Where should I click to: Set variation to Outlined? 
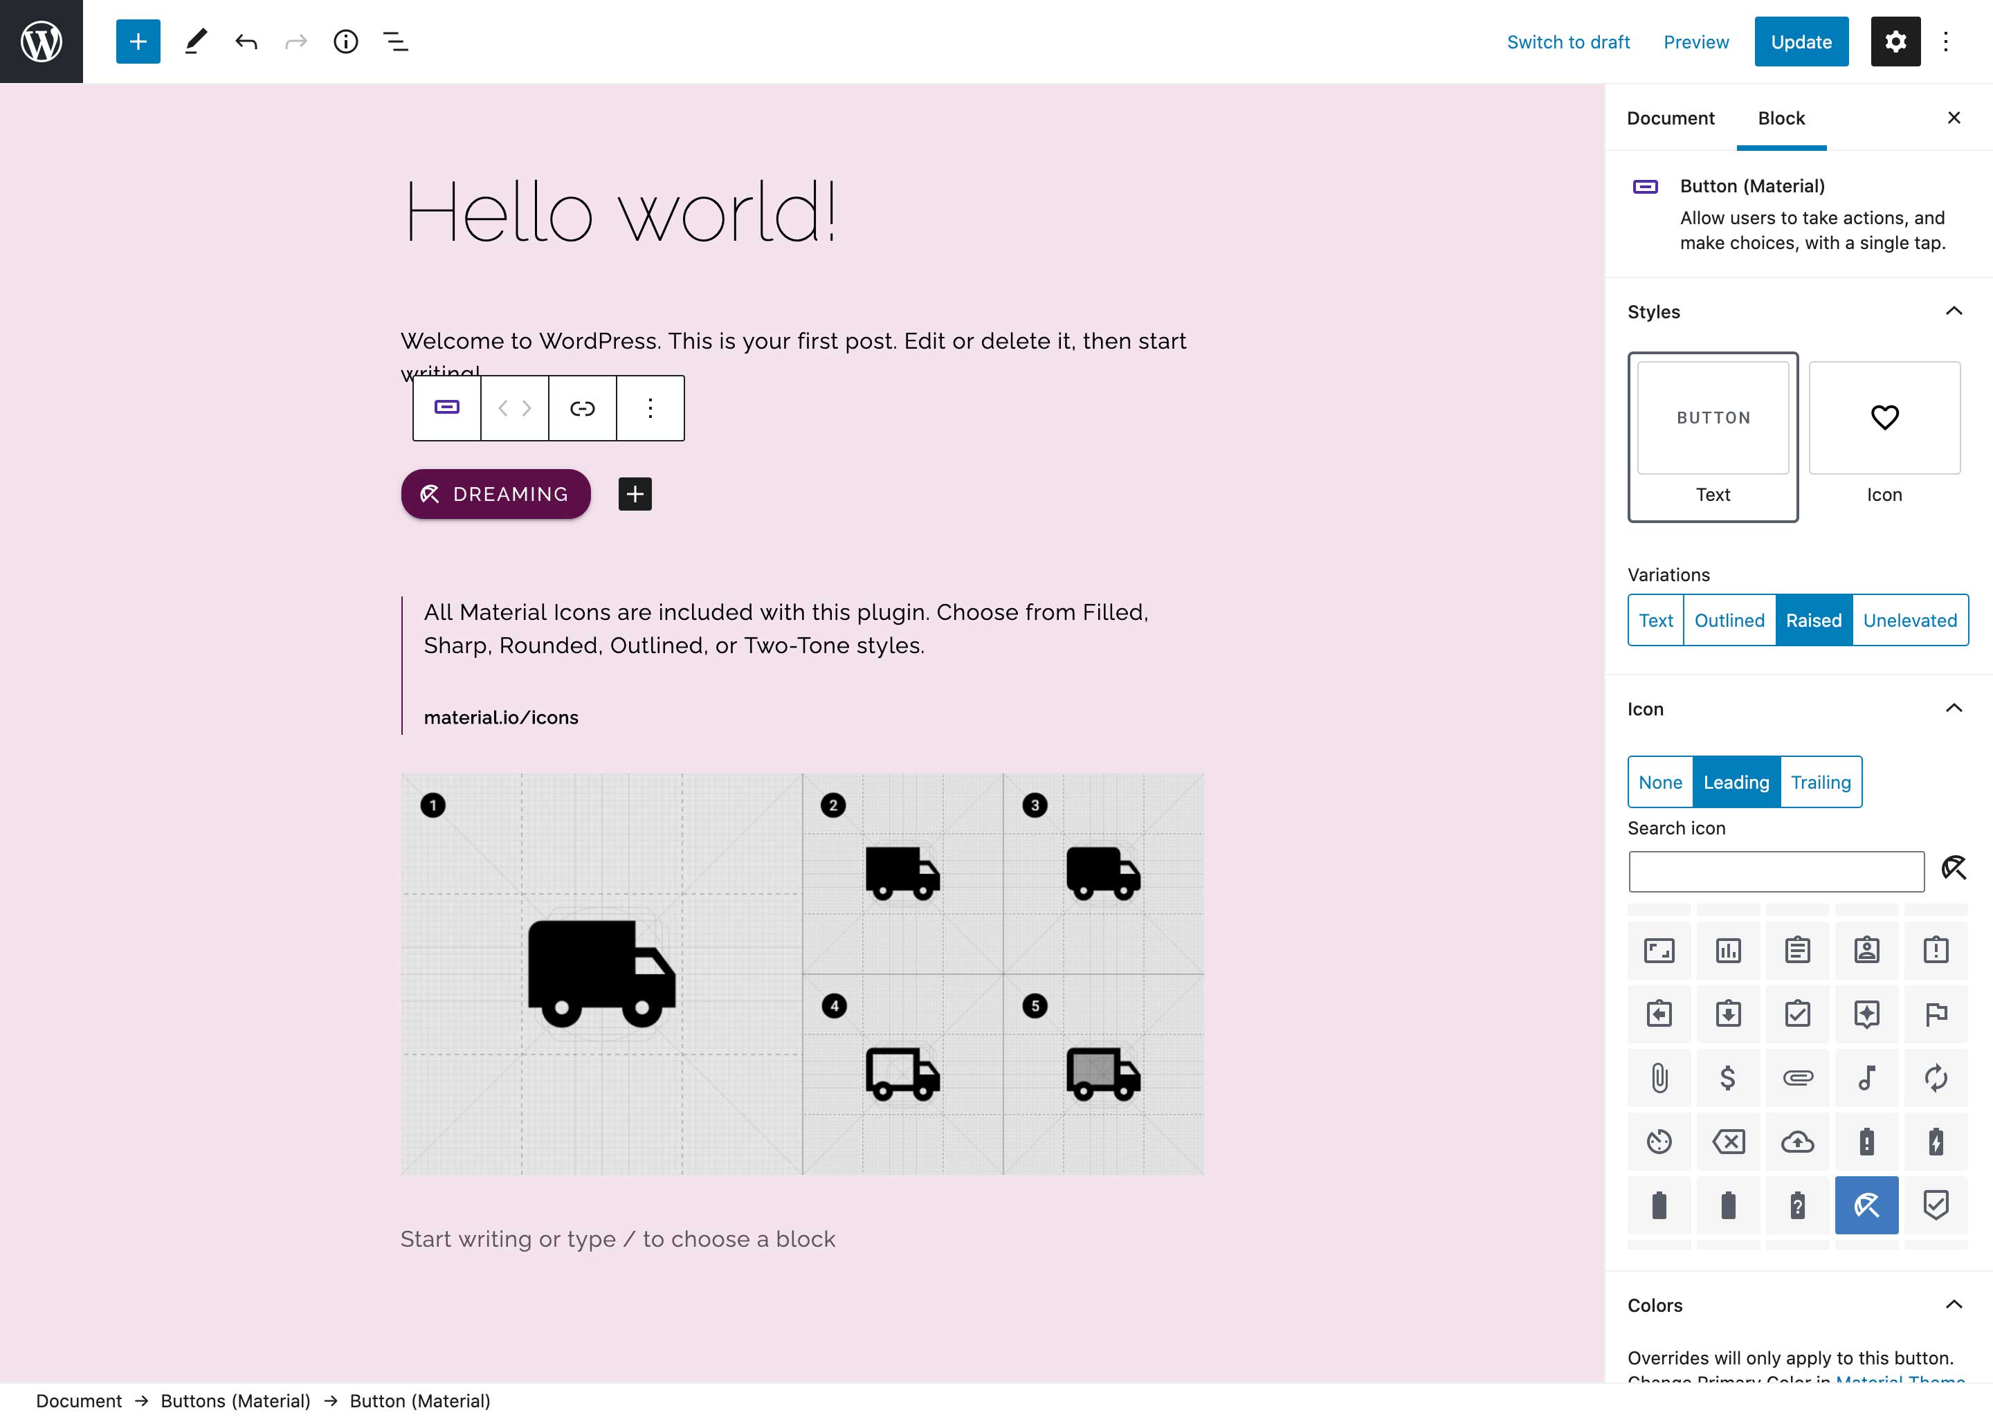(x=1729, y=621)
